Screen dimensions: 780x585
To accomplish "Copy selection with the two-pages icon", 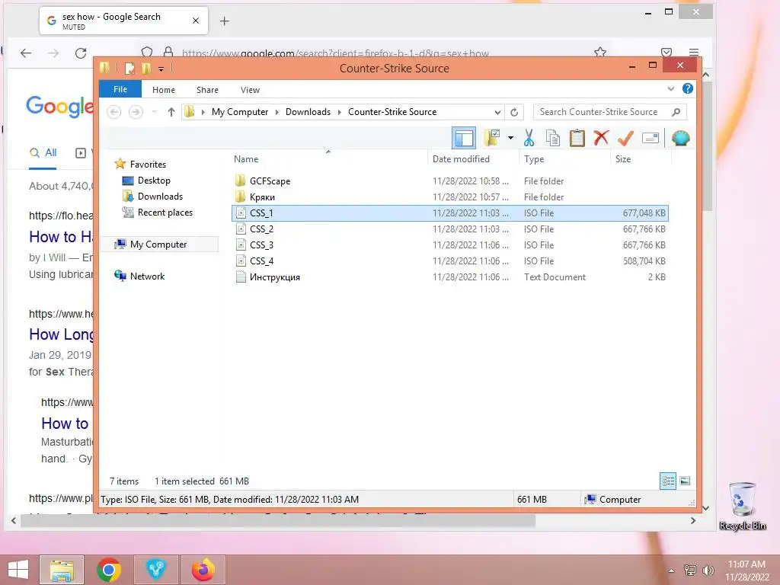I will (x=553, y=138).
